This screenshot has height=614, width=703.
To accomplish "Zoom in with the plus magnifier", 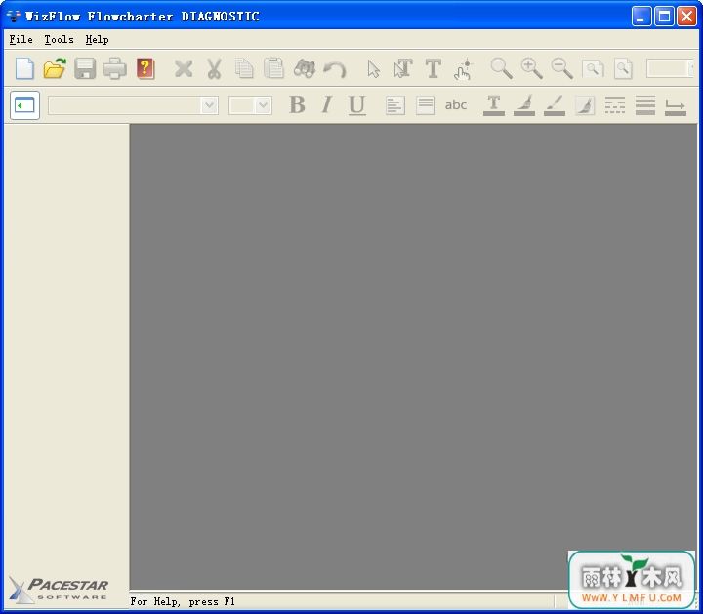I will click(x=532, y=69).
